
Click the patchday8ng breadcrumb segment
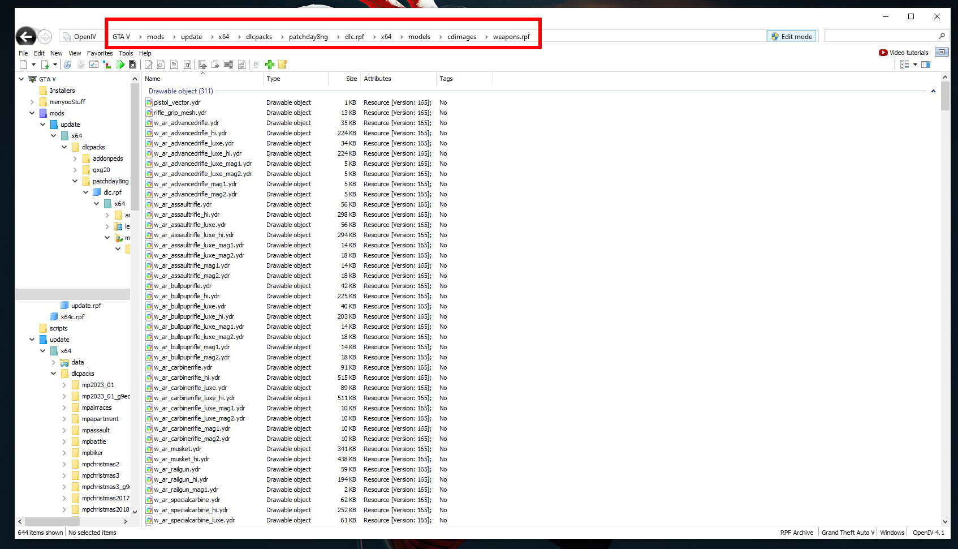[308, 37]
